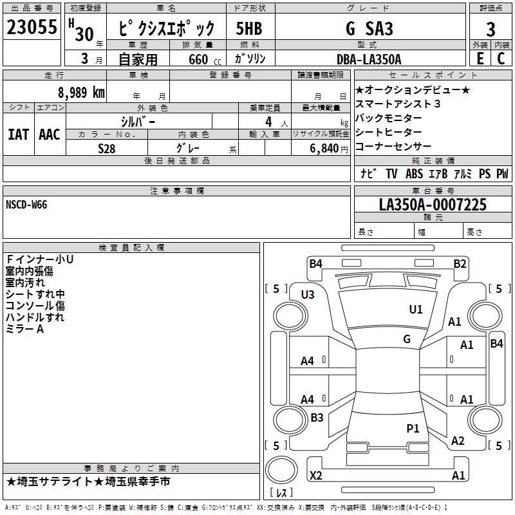Click the NSCD-W66 note entry
Viewport: 515px width, 515px height.
26,204
